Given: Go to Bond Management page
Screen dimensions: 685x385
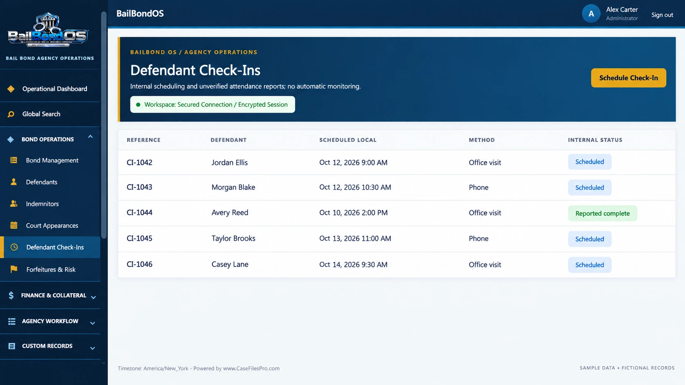Looking at the screenshot, I should click(50, 160).
